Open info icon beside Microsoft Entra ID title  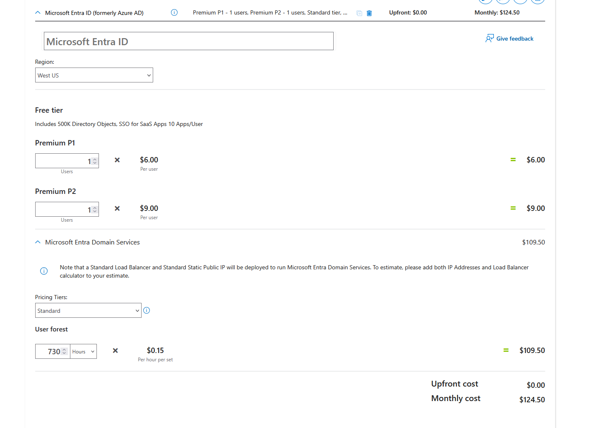[x=174, y=12]
